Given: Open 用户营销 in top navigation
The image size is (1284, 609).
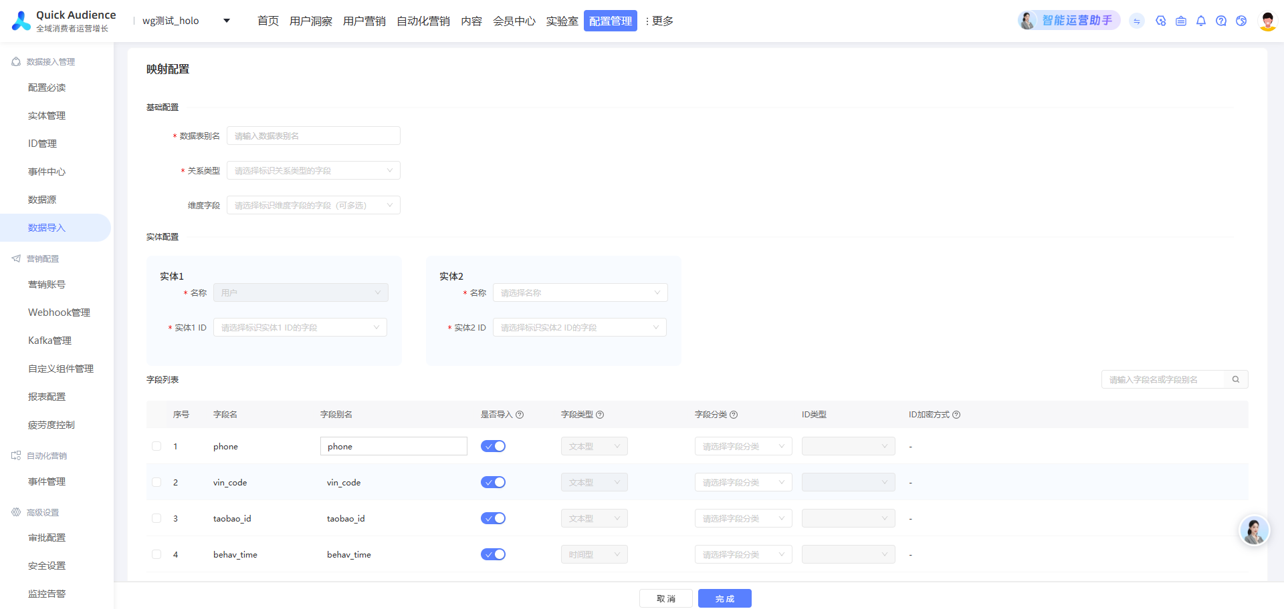Looking at the screenshot, I should coord(364,21).
